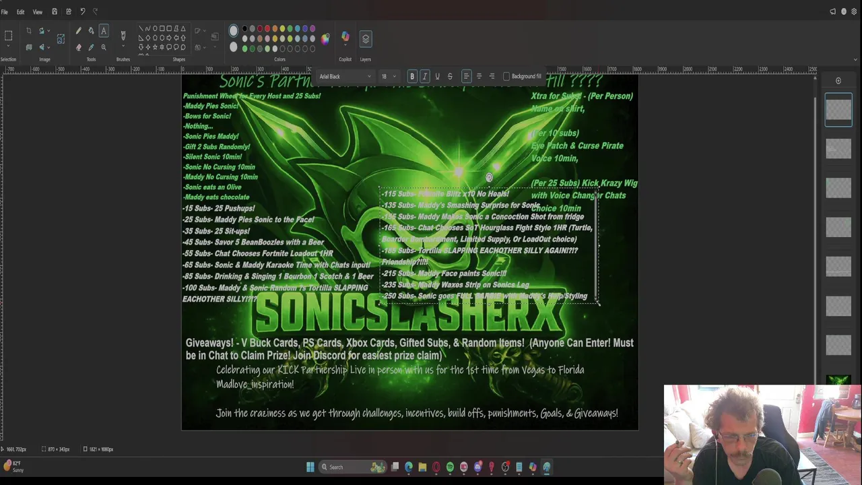This screenshot has height=485, width=862.
Task: Toggle Italic text formatting
Action: pyautogui.click(x=425, y=76)
